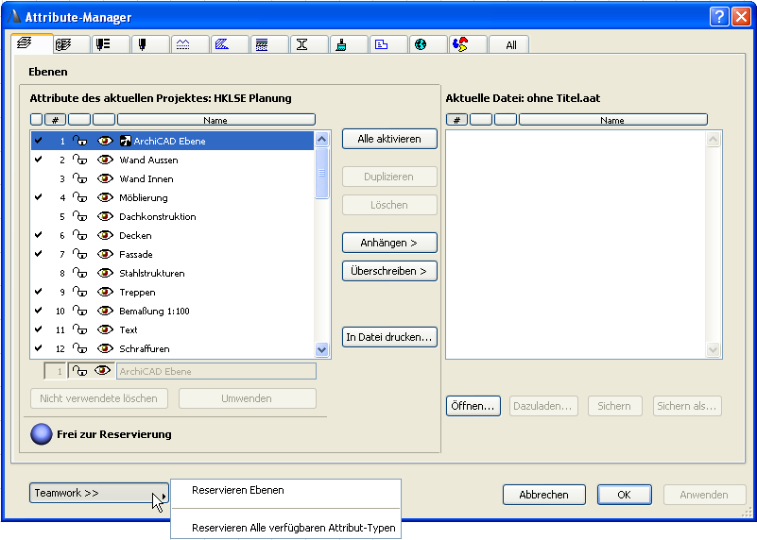Image resolution: width=757 pixels, height=540 pixels.
Task: Toggle lock icon for Wand Innen layer
Action: 79,178
